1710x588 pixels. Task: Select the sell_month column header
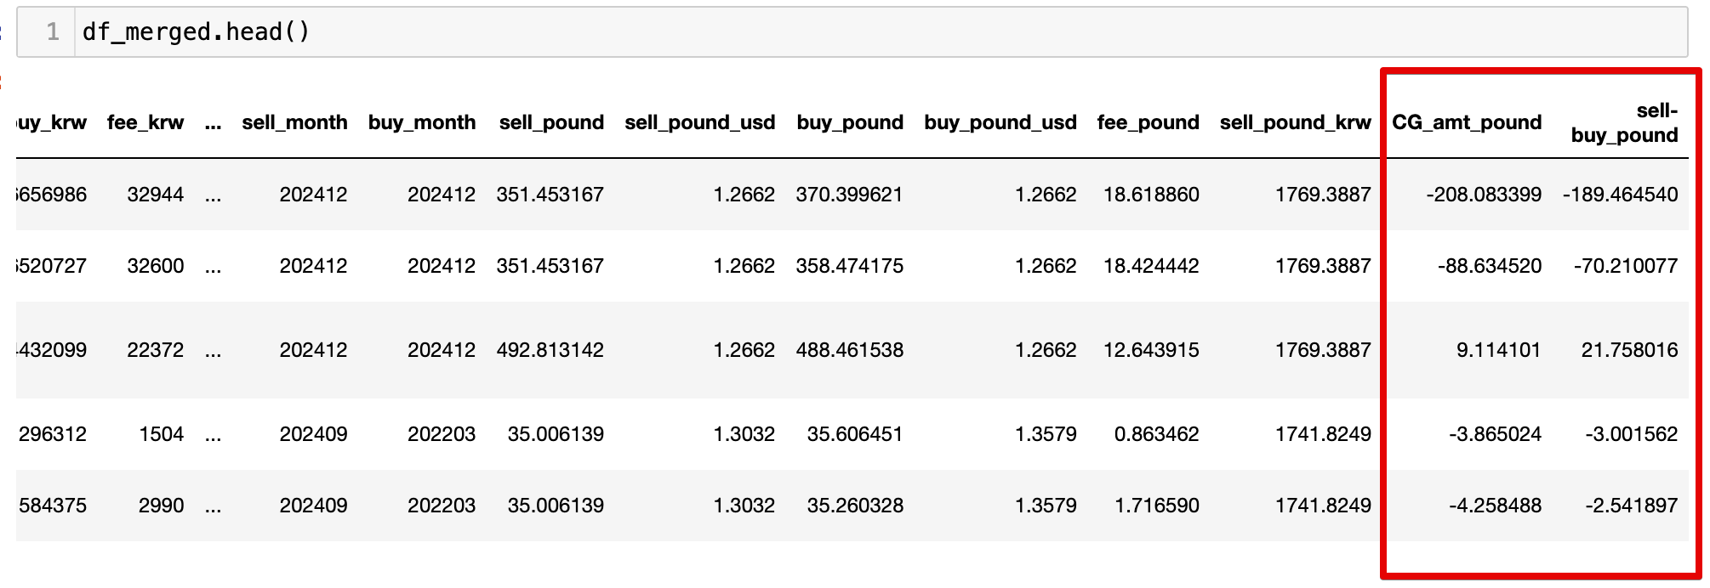tap(294, 122)
